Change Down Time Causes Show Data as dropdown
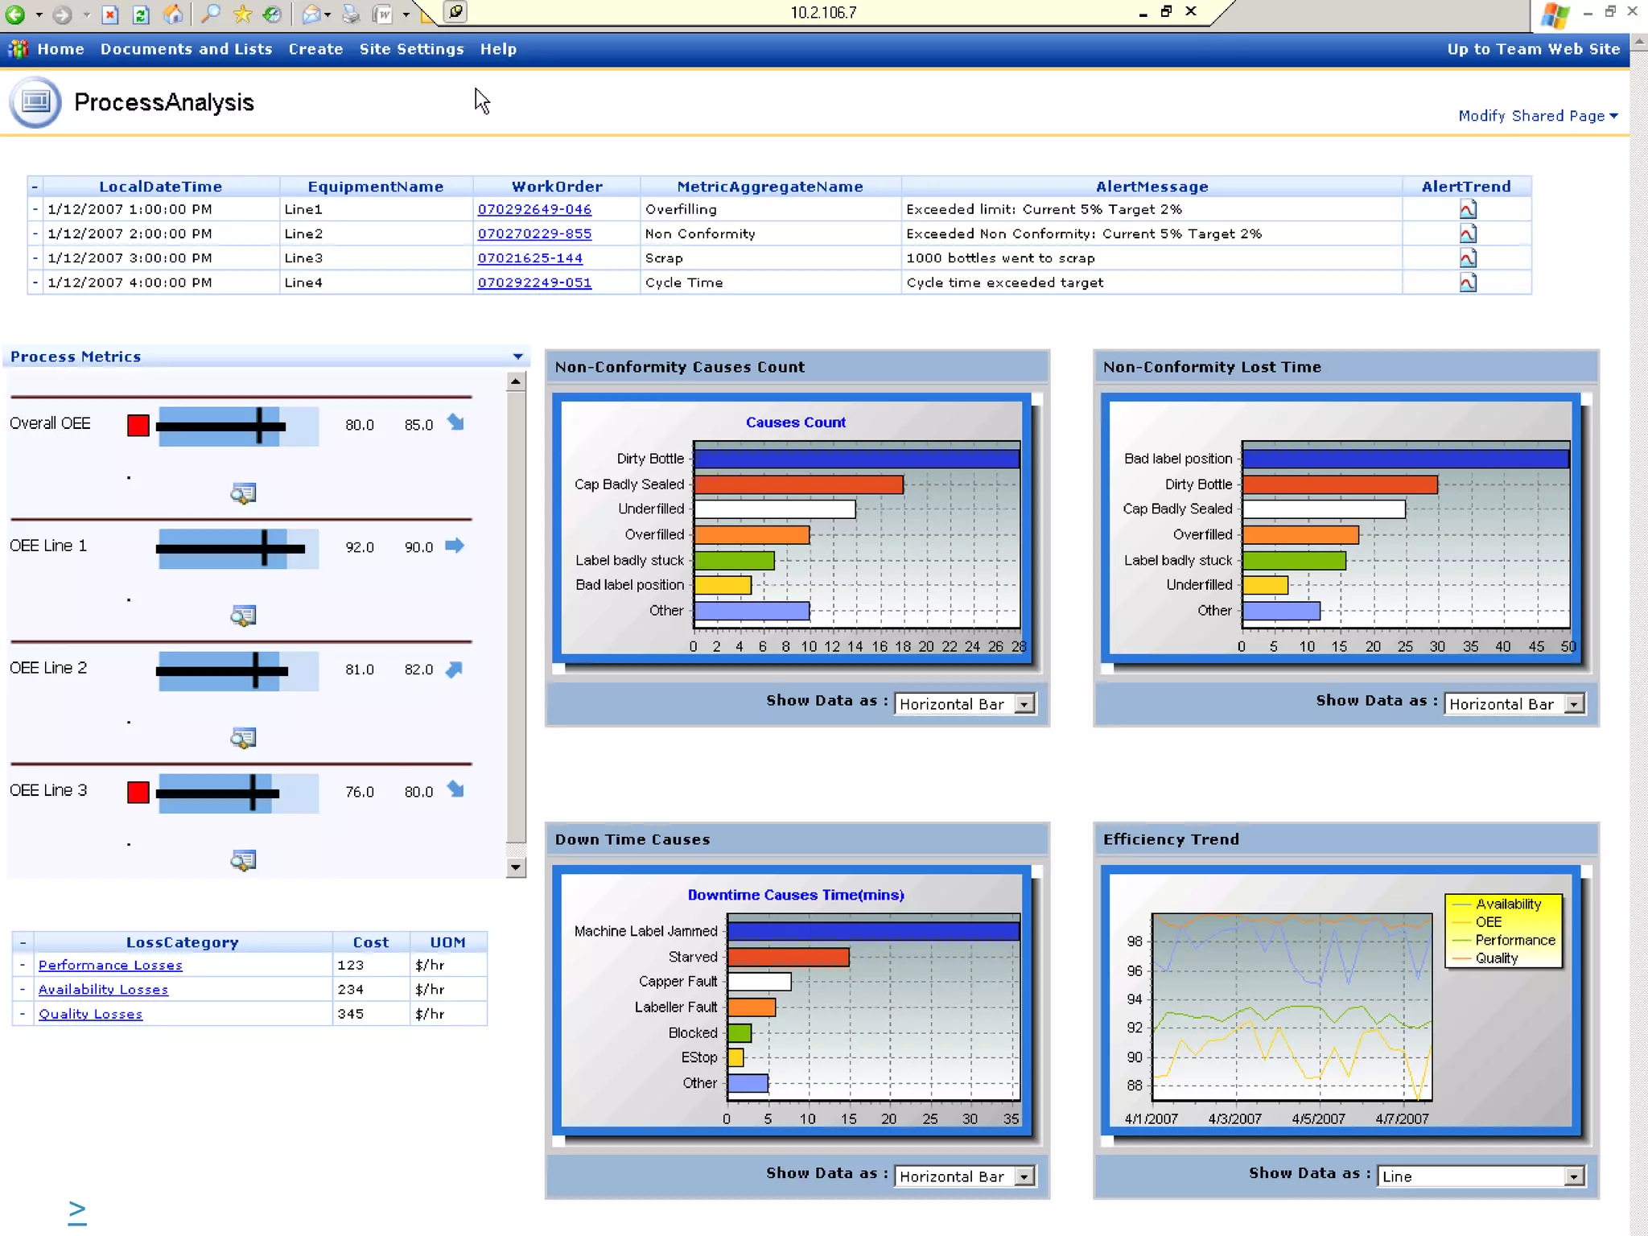This screenshot has height=1236, width=1648. click(x=965, y=1176)
